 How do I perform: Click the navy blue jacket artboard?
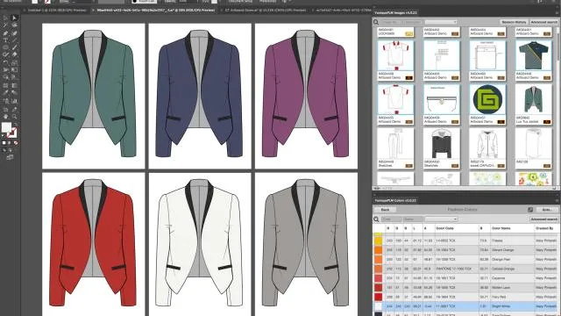200,96
